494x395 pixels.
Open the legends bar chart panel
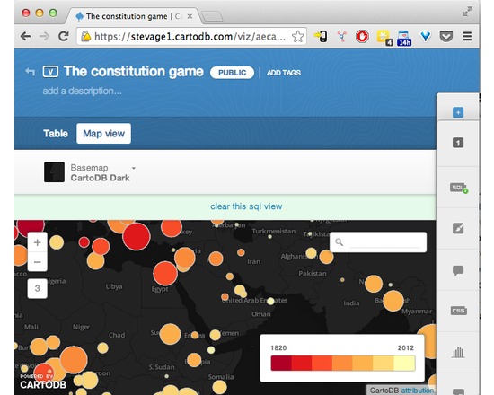click(x=458, y=352)
